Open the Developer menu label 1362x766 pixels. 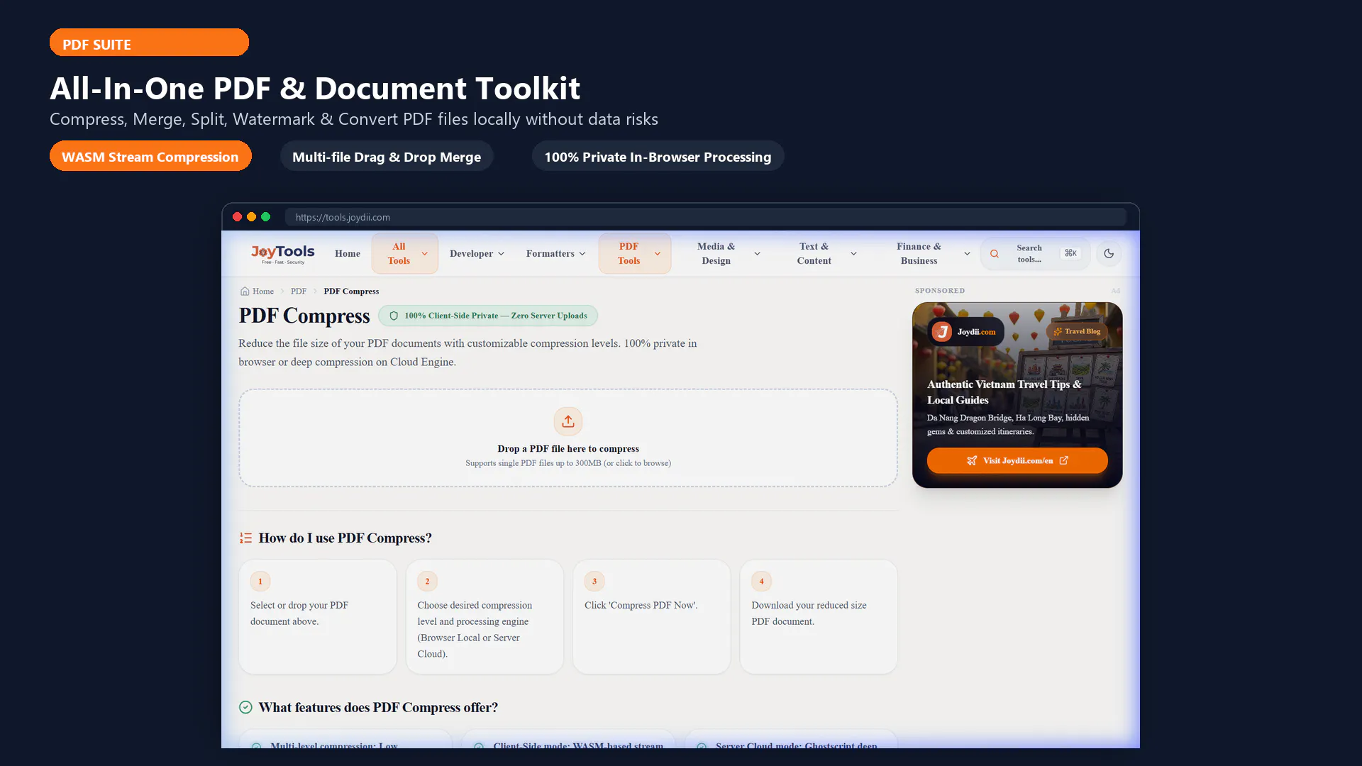tap(471, 254)
